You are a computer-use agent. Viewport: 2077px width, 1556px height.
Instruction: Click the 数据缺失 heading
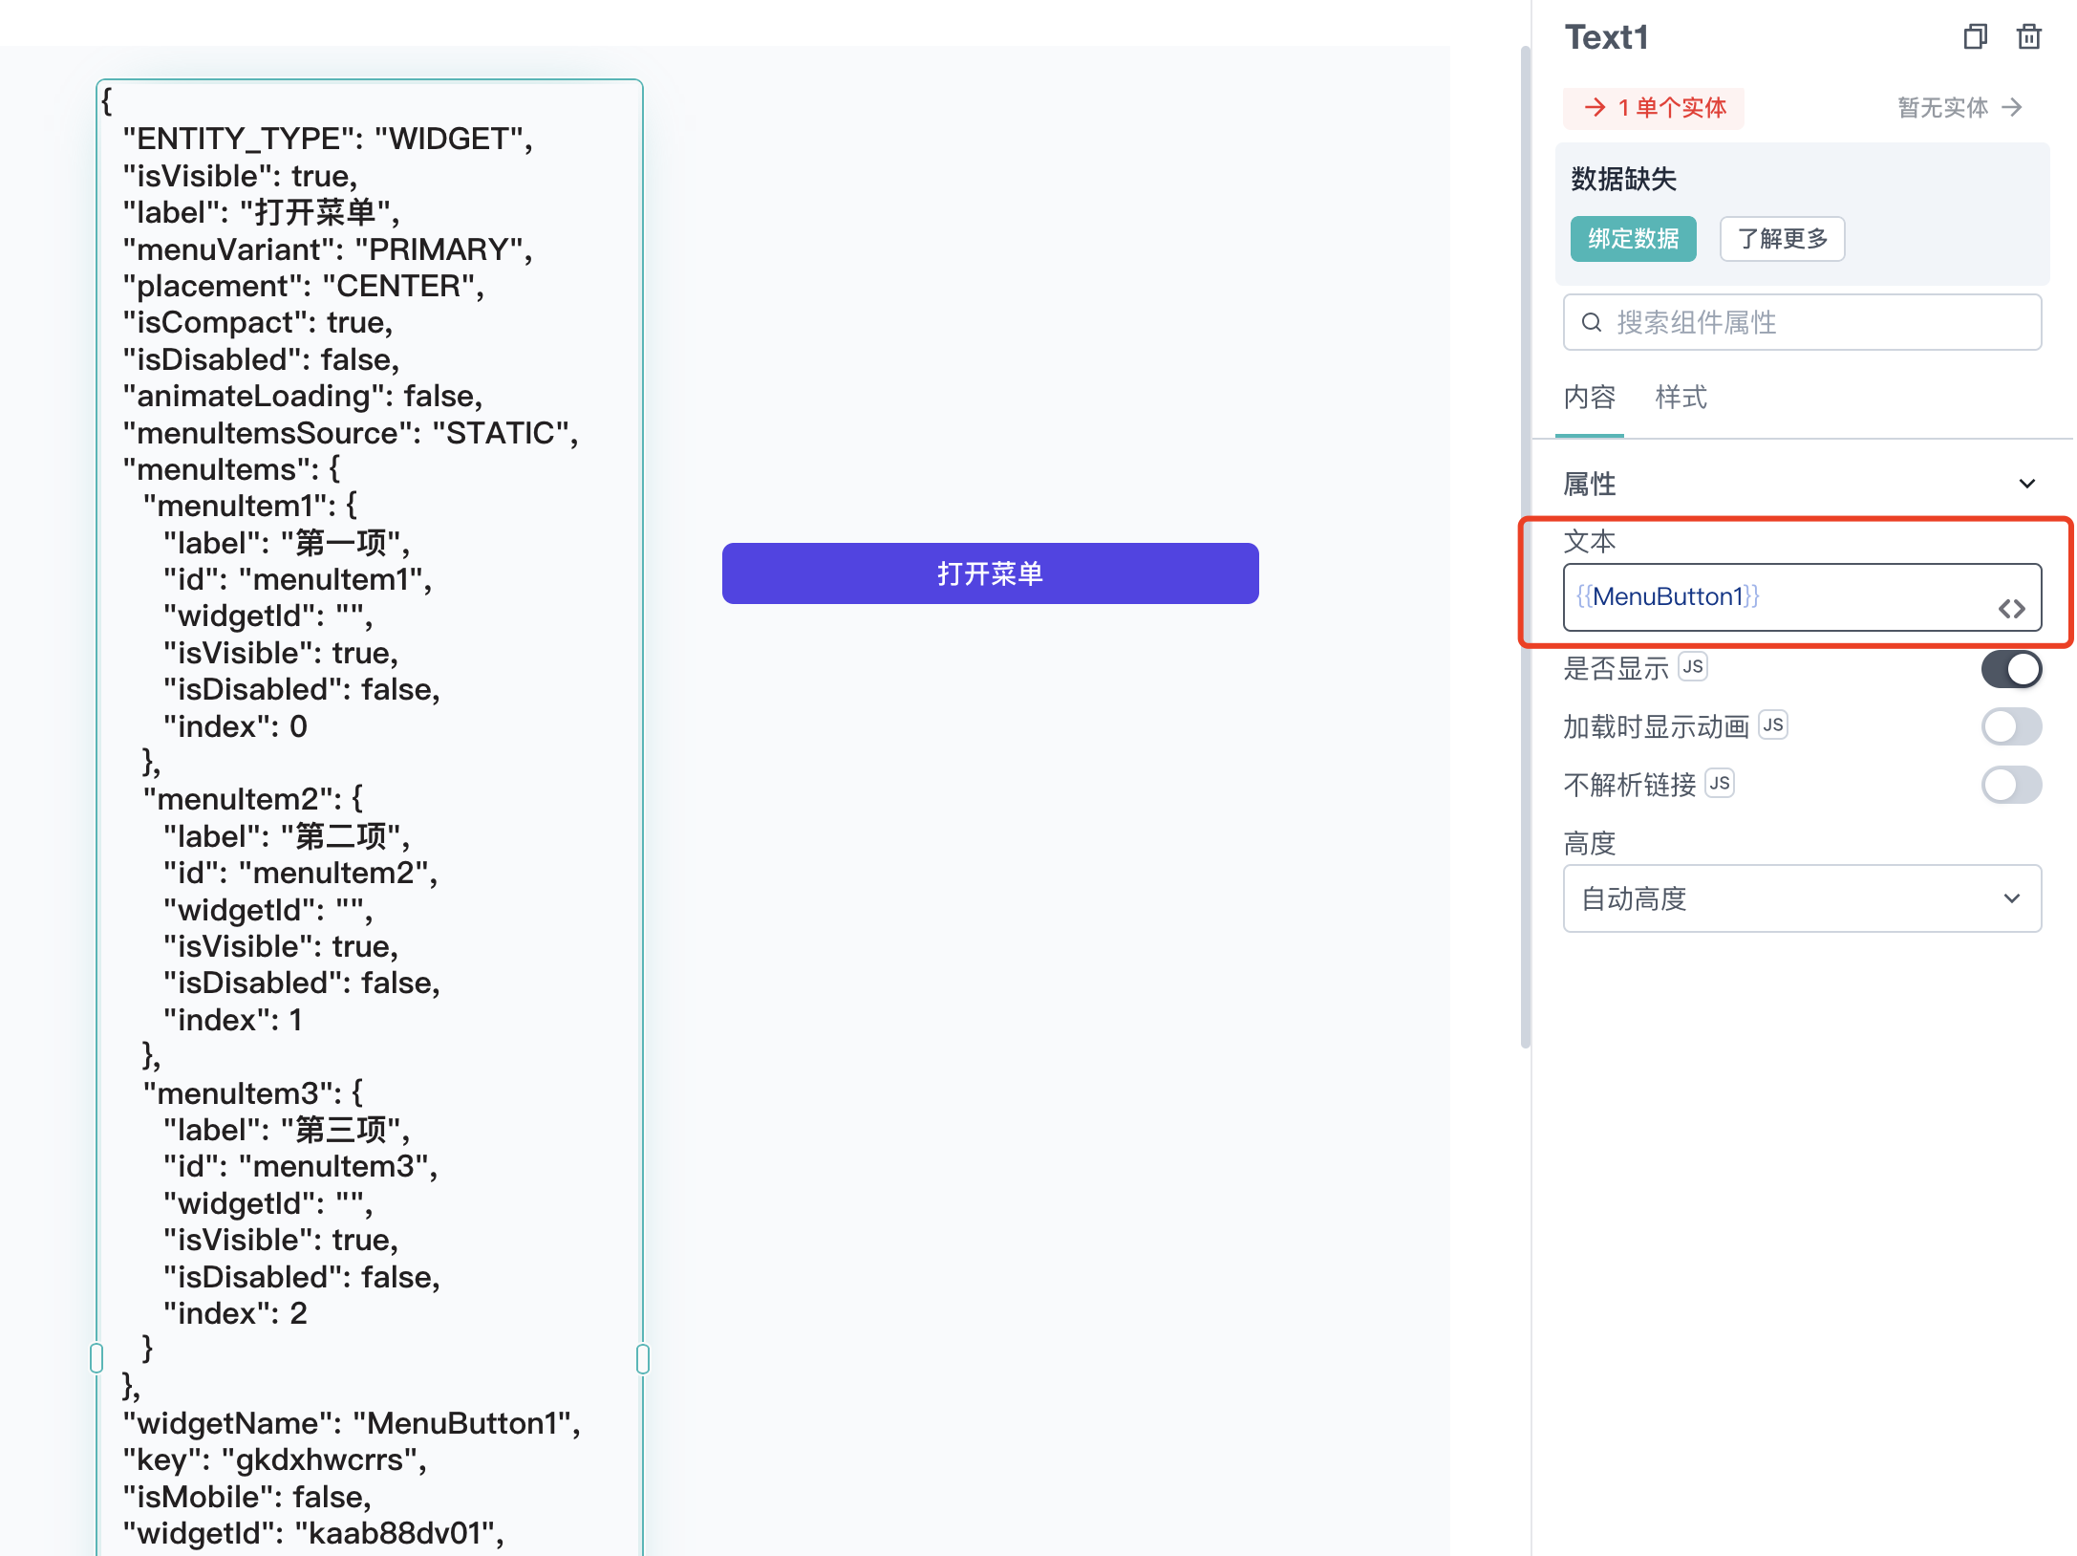[1623, 179]
